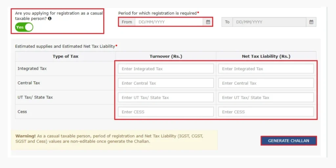336x168 pixels.
Task: Click the From label of registration period
Action: (127, 22)
